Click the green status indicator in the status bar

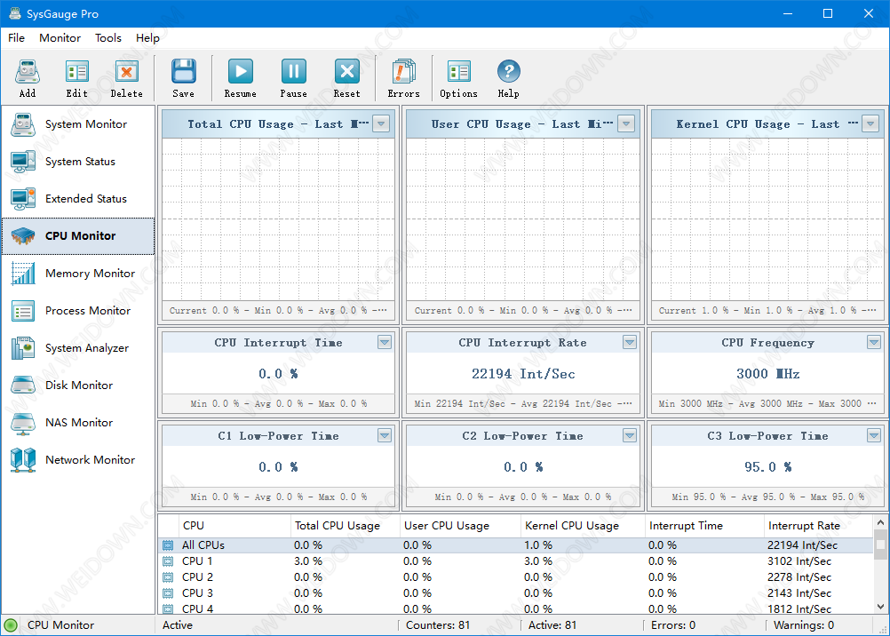coord(11,625)
